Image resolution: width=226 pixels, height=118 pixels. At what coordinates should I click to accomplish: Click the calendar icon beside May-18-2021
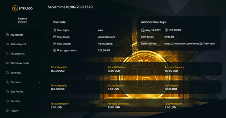(x=143, y=30)
